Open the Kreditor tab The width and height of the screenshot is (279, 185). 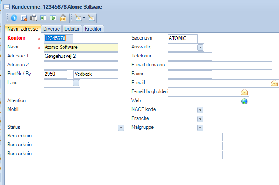[x=93, y=29]
